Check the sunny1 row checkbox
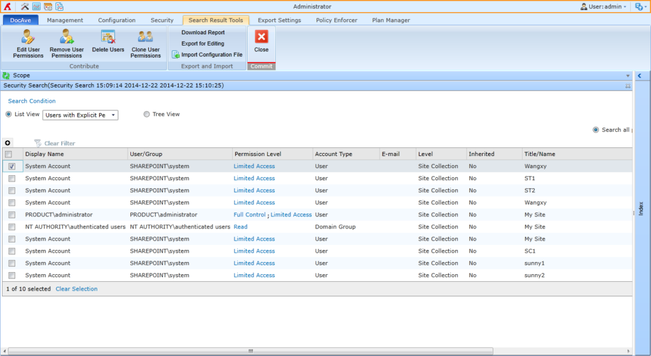 click(x=11, y=263)
